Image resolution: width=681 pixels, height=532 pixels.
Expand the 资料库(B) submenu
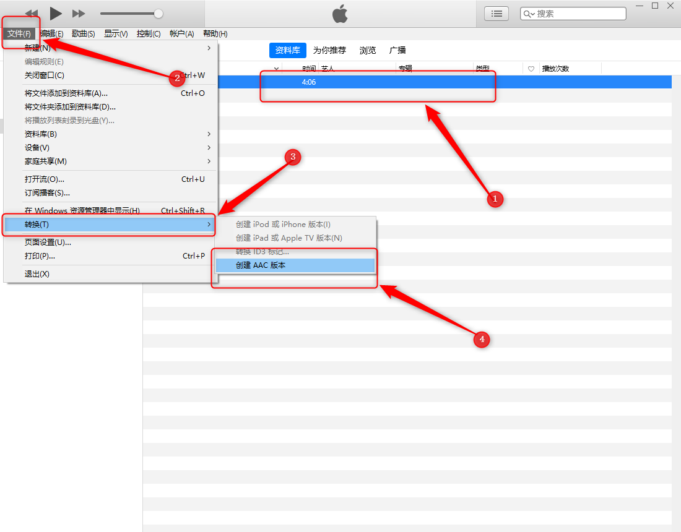click(110, 134)
